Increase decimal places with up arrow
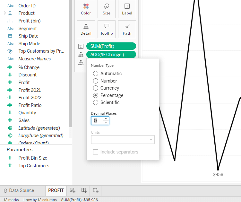Viewport: 241px width, 202px height. pyautogui.click(x=106, y=119)
